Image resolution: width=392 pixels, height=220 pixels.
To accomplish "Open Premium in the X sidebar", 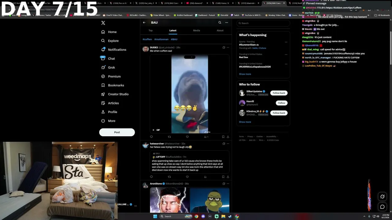I will click(111, 76).
